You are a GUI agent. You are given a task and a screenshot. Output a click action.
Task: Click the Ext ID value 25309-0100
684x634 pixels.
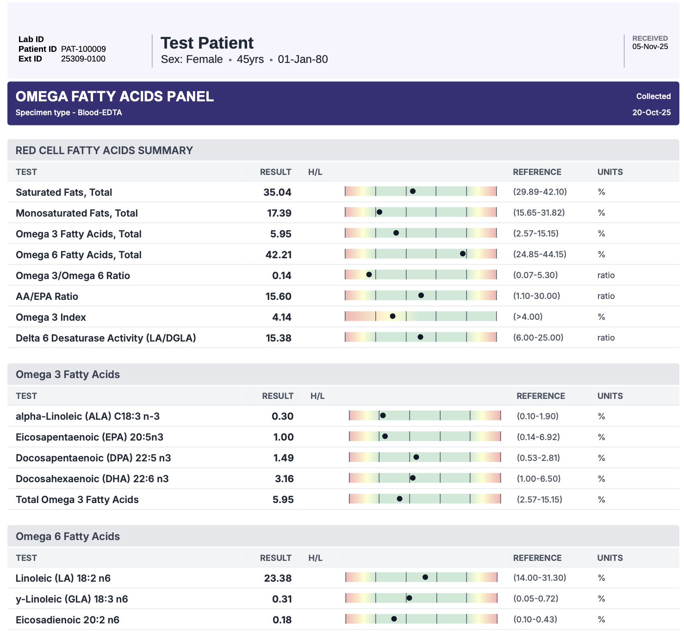83,59
